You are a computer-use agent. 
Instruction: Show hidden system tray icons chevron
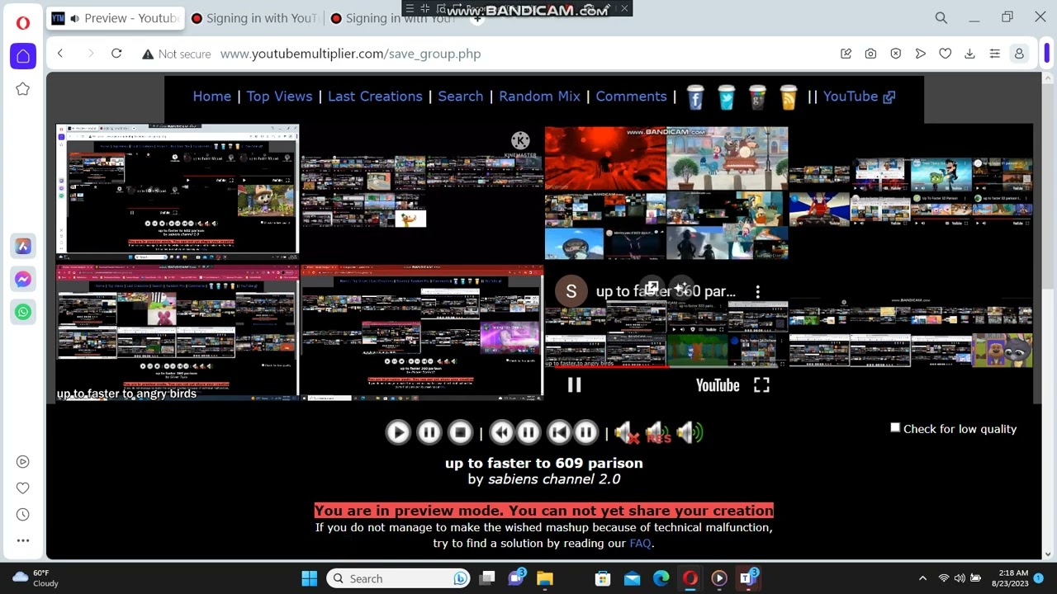coord(922,578)
